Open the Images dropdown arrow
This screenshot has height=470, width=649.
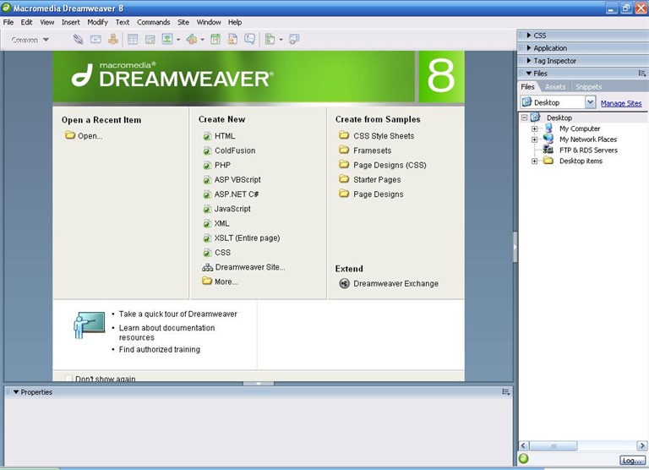178,40
